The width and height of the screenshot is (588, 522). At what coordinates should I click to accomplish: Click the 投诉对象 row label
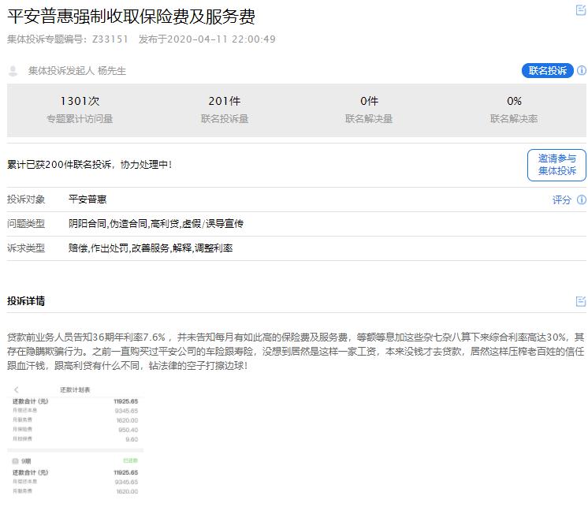26,199
